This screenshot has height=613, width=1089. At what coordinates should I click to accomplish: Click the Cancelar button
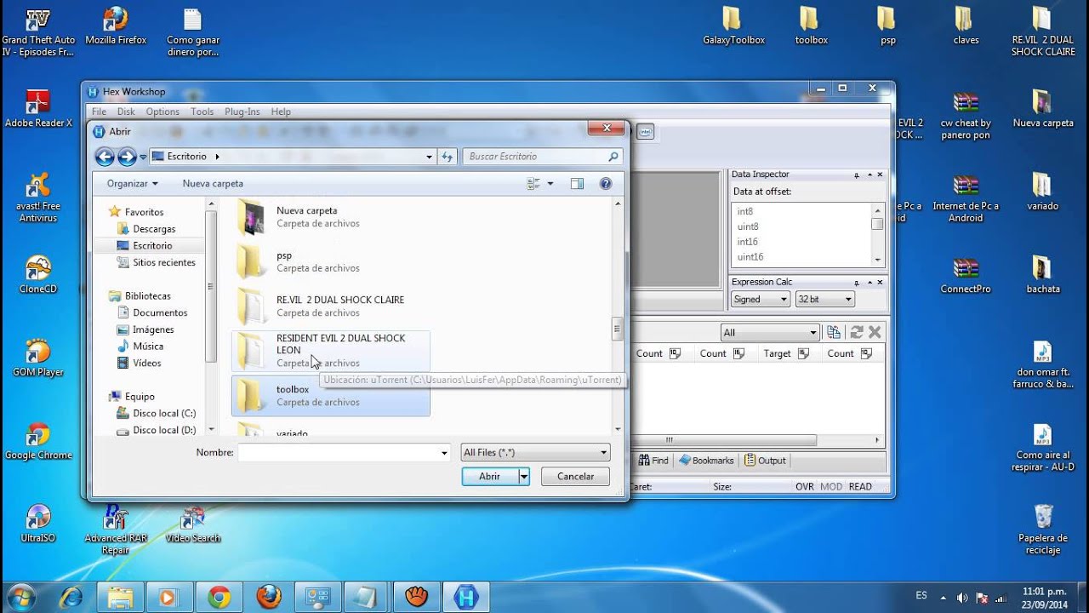coord(576,477)
